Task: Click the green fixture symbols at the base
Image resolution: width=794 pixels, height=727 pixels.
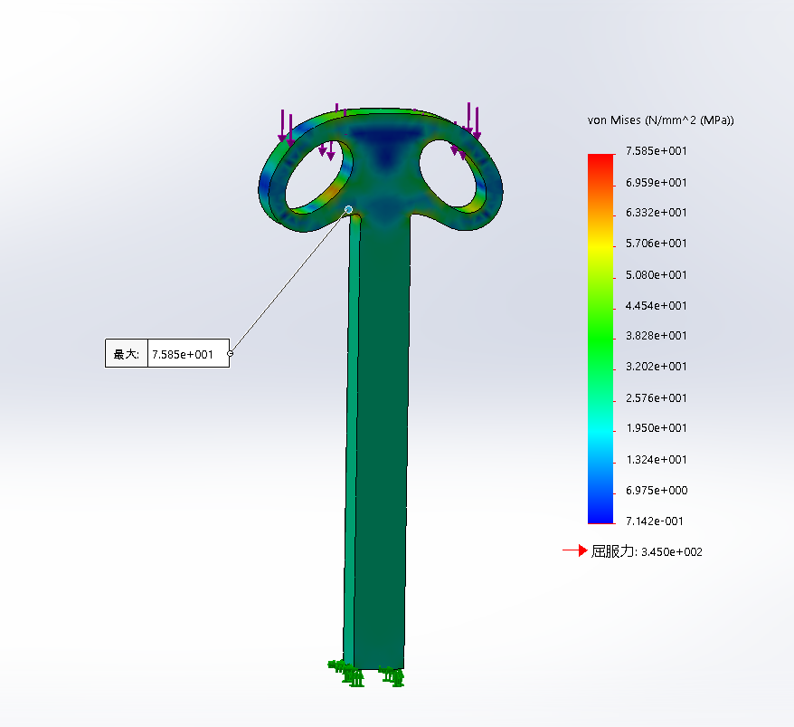Action: pyautogui.click(x=366, y=674)
